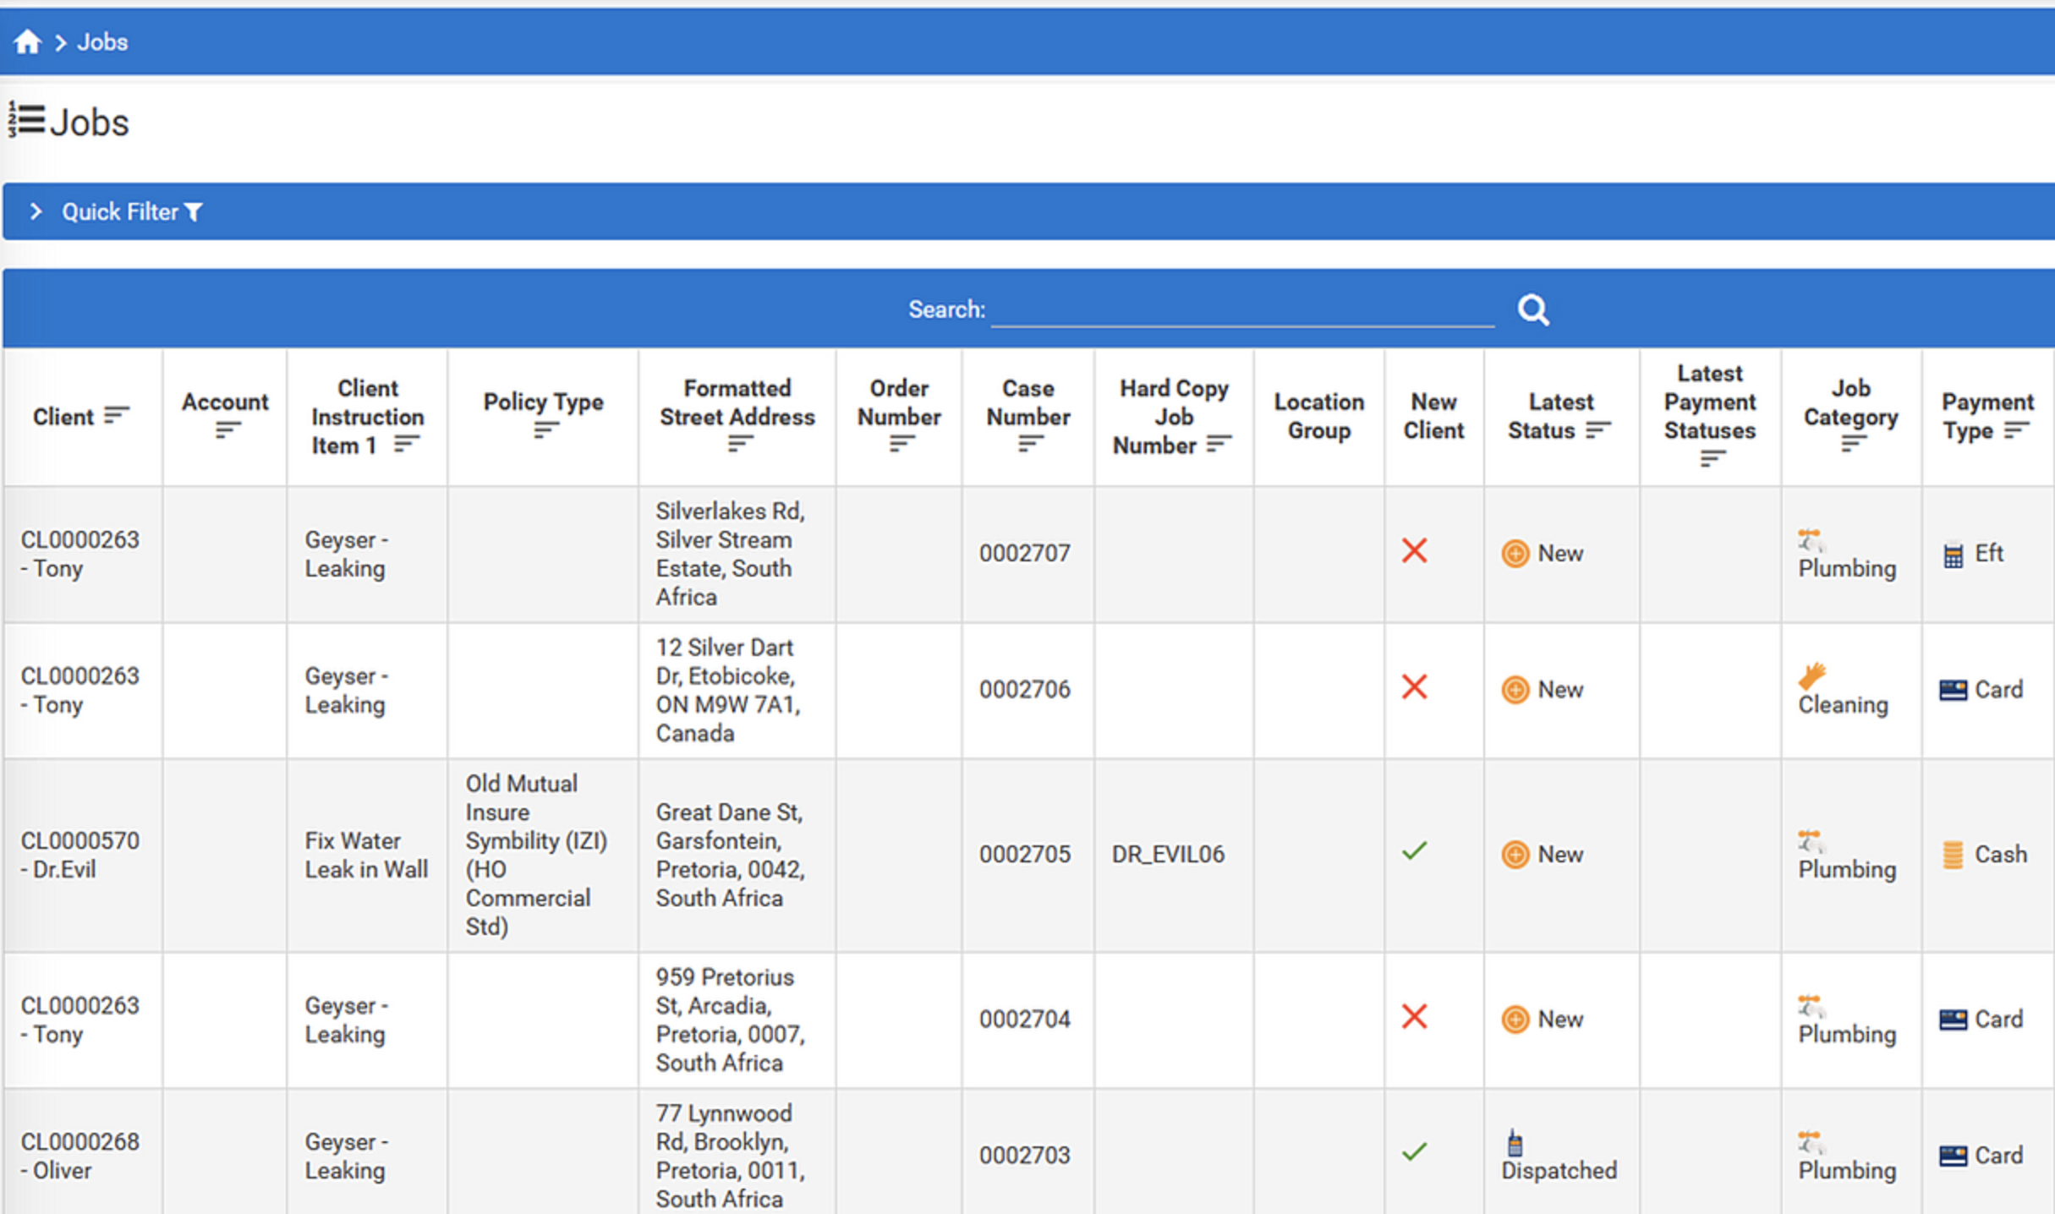
Task: Sort by the Case Number column
Action: coord(1029,443)
